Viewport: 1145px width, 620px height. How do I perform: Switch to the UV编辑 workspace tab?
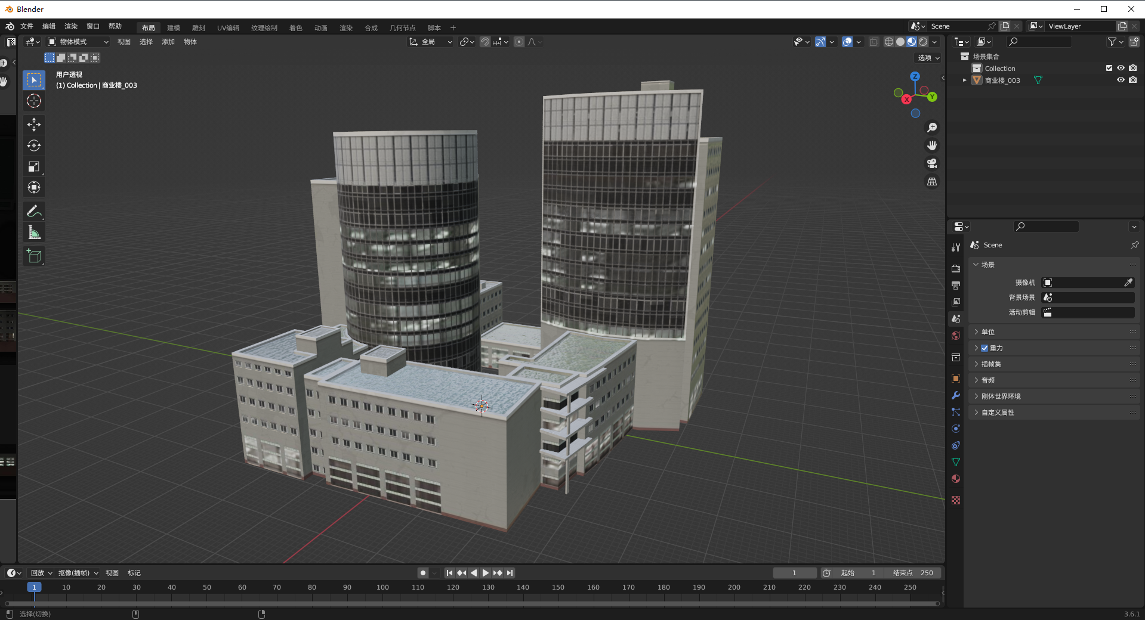228,28
